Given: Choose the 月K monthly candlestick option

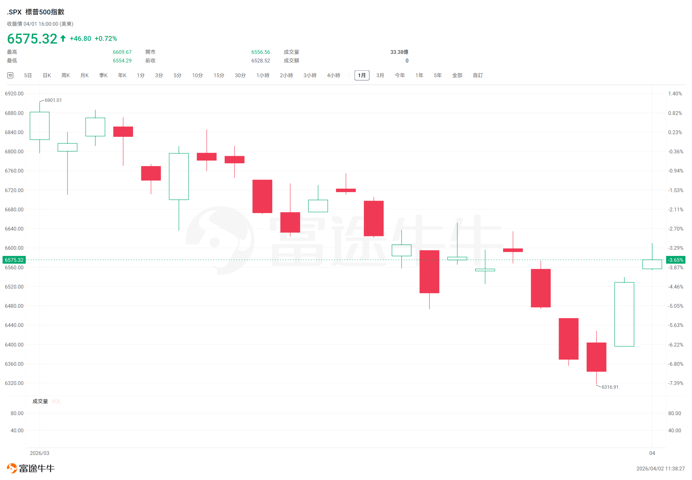Looking at the screenshot, I should coord(84,75).
